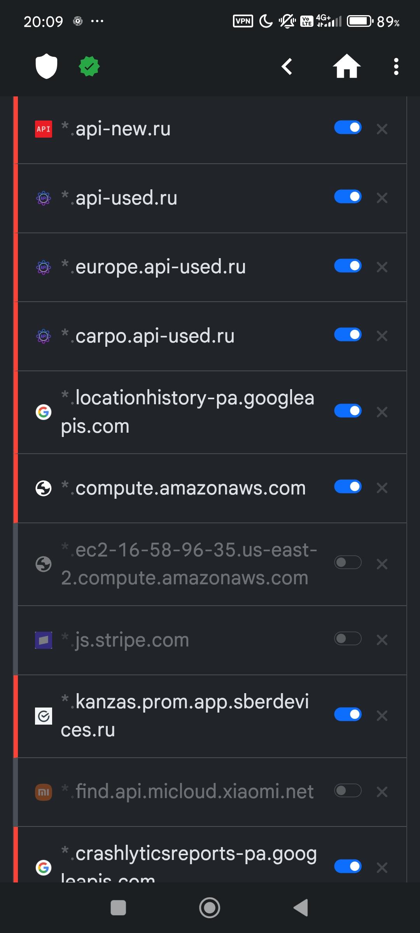The image size is (420, 933).
Task: Turn on find.api.micloud.xiaomi.net toggle
Action: [348, 790]
